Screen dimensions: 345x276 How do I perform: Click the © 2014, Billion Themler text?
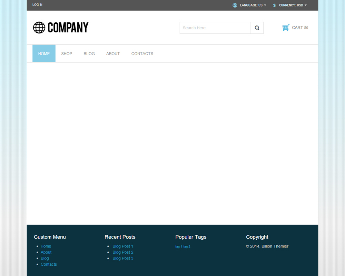267,246
